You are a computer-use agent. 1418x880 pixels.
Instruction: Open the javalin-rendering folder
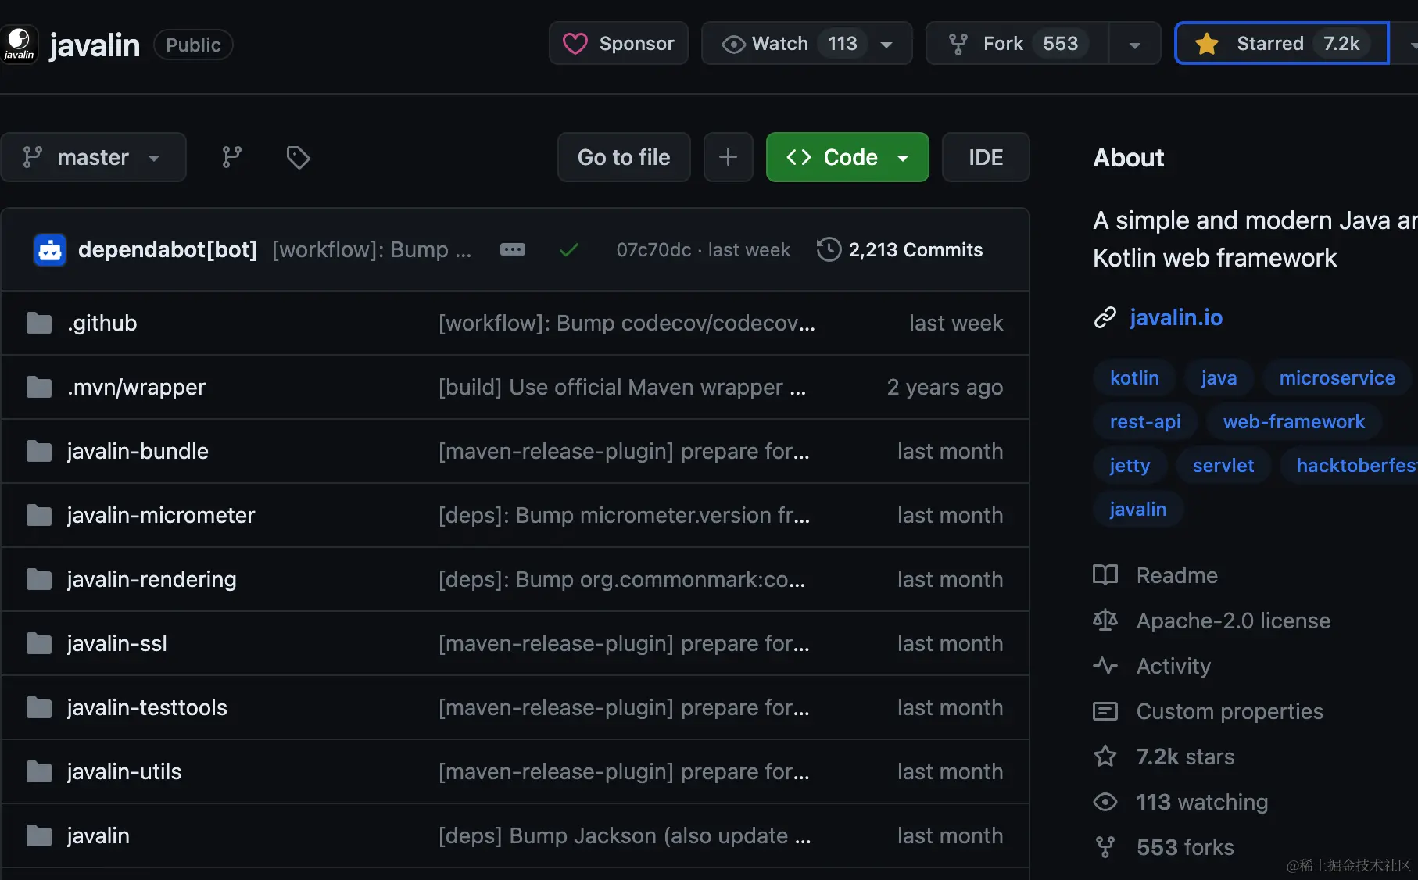(x=151, y=579)
